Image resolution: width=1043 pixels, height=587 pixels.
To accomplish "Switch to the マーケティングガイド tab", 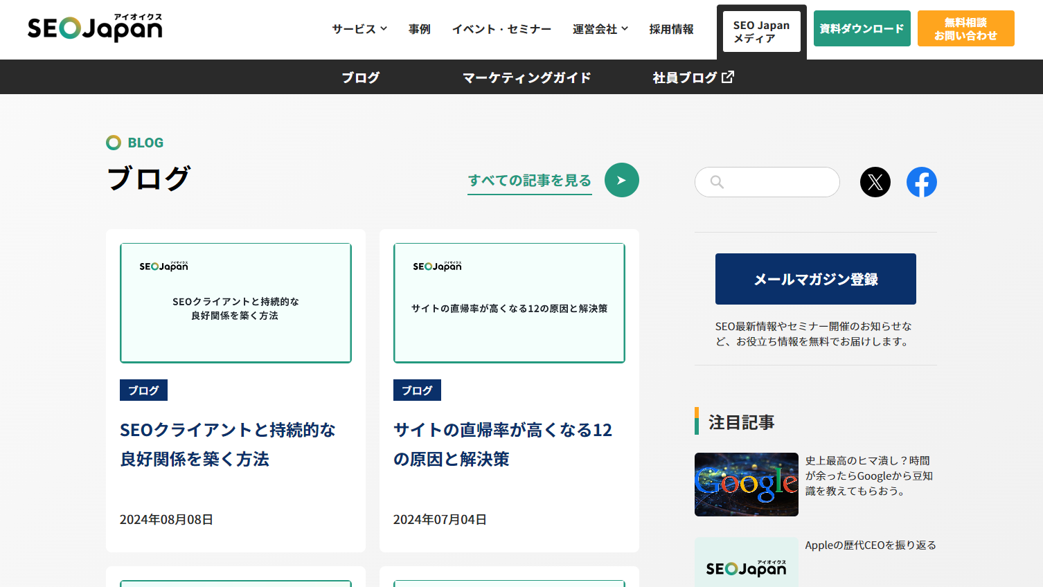I will tap(527, 78).
